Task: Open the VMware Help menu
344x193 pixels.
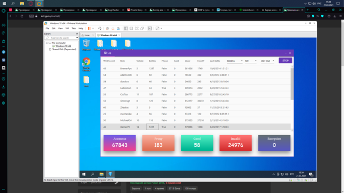Action: point(81,29)
